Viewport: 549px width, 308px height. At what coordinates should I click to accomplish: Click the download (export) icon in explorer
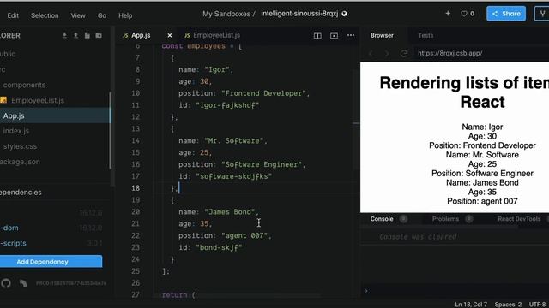pyautogui.click(x=64, y=35)
